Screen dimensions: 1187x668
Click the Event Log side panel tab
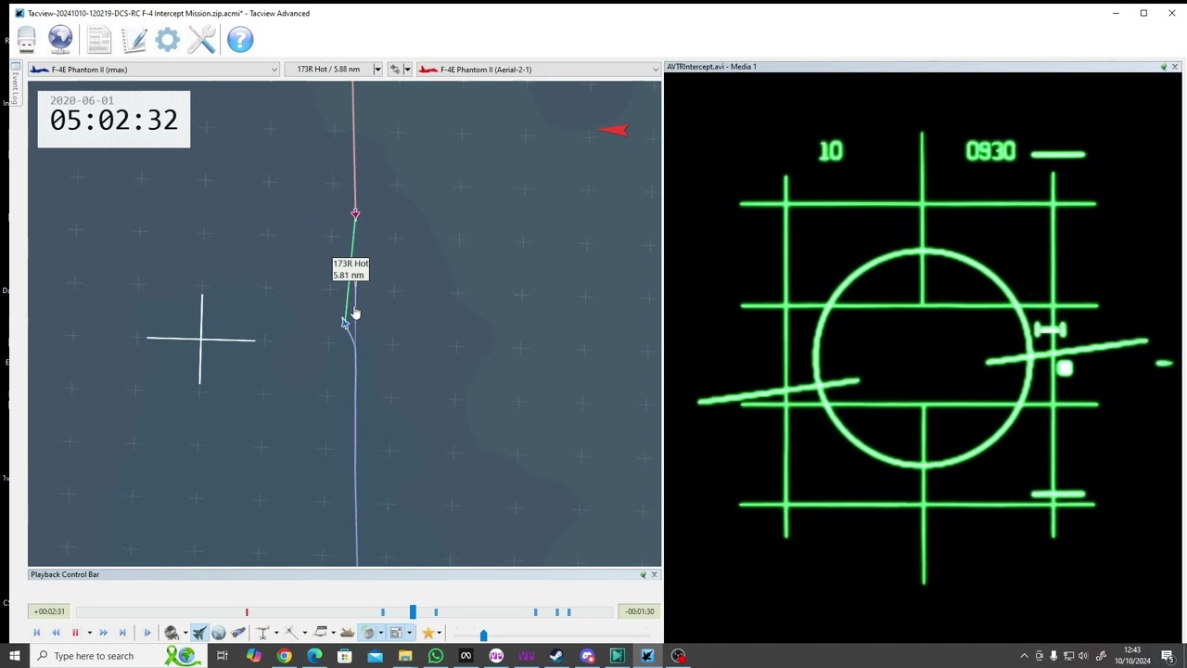16,84
